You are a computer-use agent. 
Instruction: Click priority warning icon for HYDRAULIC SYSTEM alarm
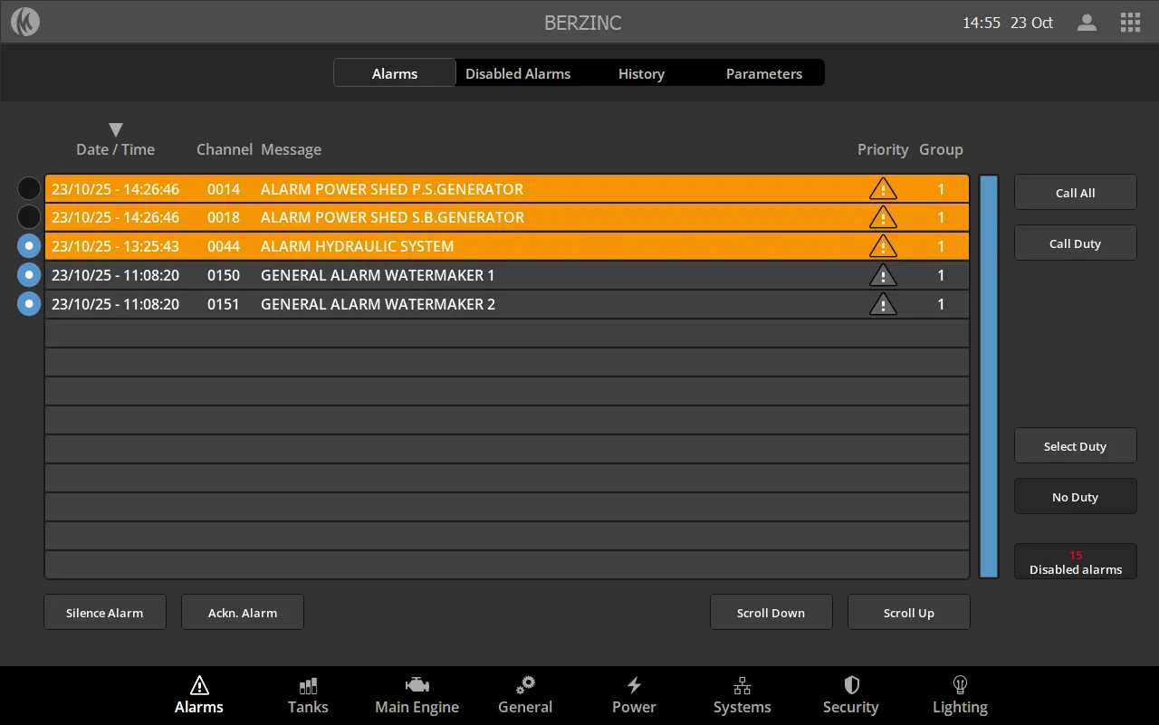[x=883, y=246]
